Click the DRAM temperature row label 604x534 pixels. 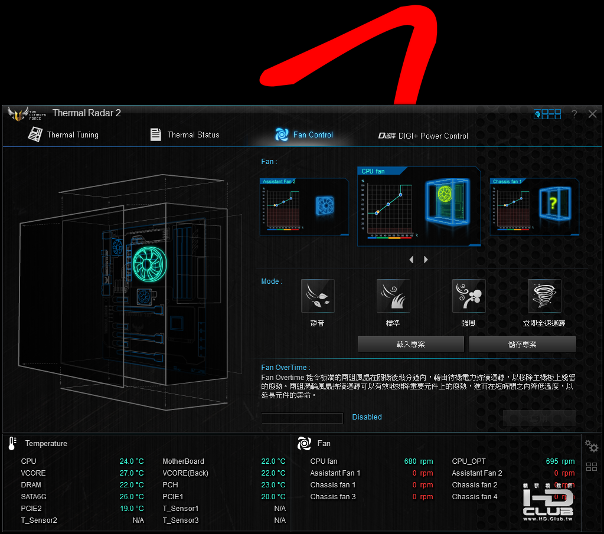point(31,484)
